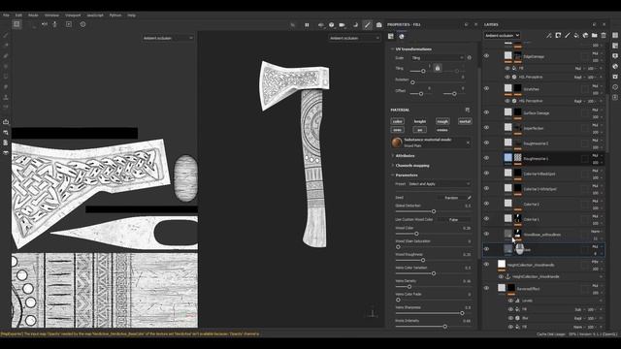621x349 pixels.
Task: Click the export icon in left toolbar
Action: (6, 122)
